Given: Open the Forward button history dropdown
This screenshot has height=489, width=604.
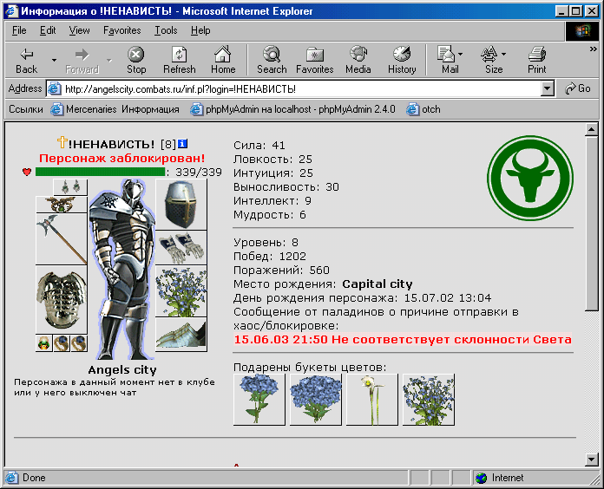Looking at the screenshot, I should pyautogui.click(x=109, y=61).
